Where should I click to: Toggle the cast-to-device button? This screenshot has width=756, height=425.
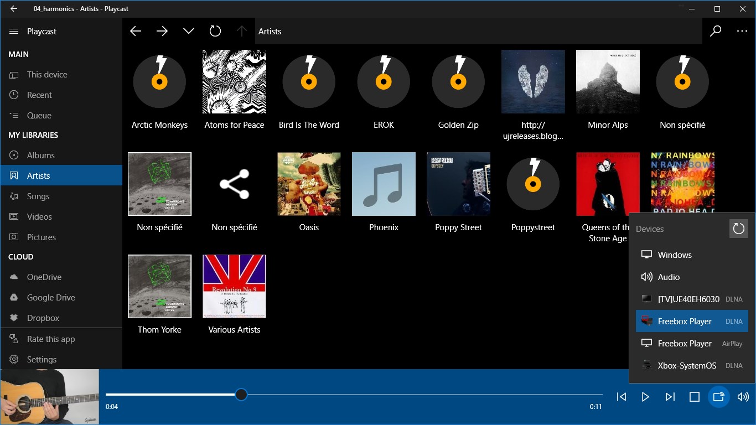[x=718, y=397]
